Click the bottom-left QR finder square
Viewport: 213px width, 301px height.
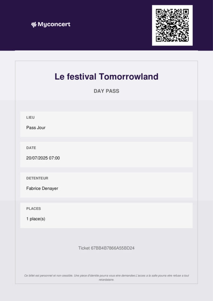pos(159,39)
